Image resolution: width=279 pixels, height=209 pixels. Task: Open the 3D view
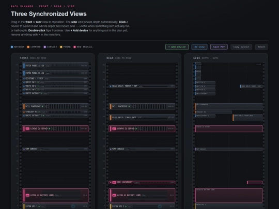pyautogui.click(x=199, y=47)
